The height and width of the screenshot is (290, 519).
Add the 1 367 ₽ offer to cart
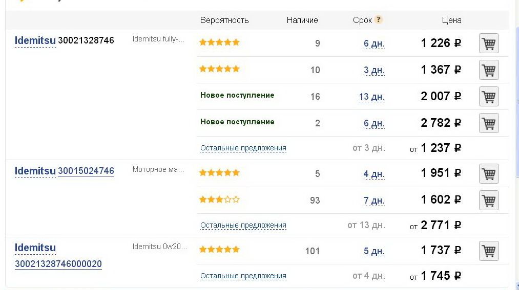tap(489, 70)
